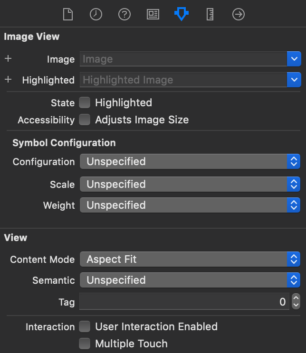The height and width of the screenshot is (353, 306).
Task: Toggle User Interaction Enabled checkbox
Action: [x=85, y=326]
